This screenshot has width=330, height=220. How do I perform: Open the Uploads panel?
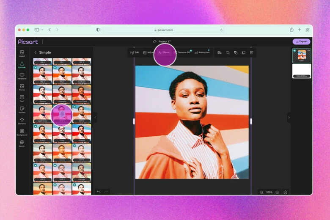click(x=22, y=65)
